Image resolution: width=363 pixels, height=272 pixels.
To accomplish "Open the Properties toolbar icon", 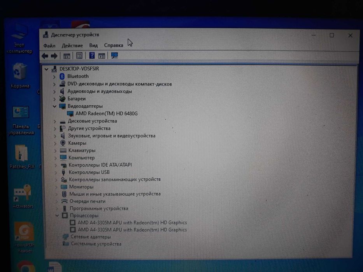I will pyautogui.click(x=79, y=56).
